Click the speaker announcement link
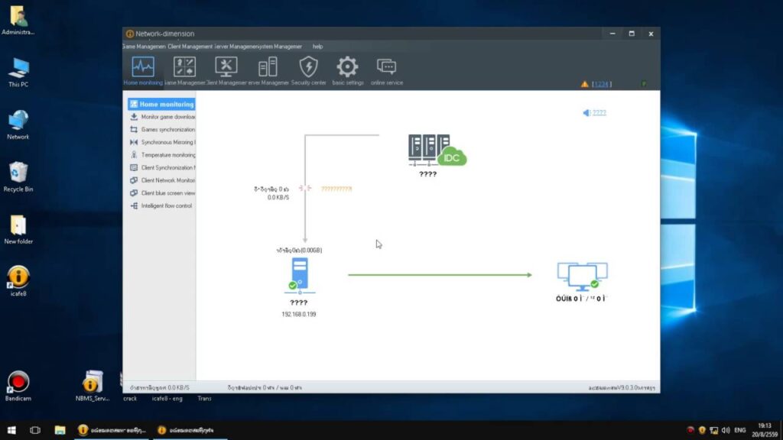783x440 pixels. pos(595,113)
